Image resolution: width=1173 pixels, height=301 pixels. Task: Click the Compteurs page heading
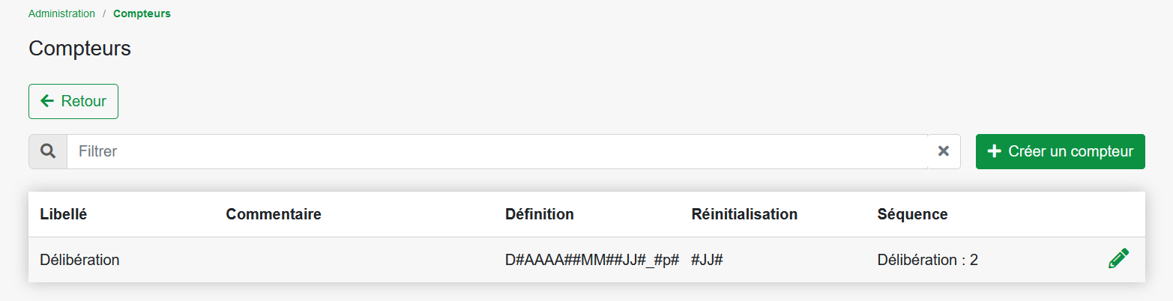(x=79, y=49)
